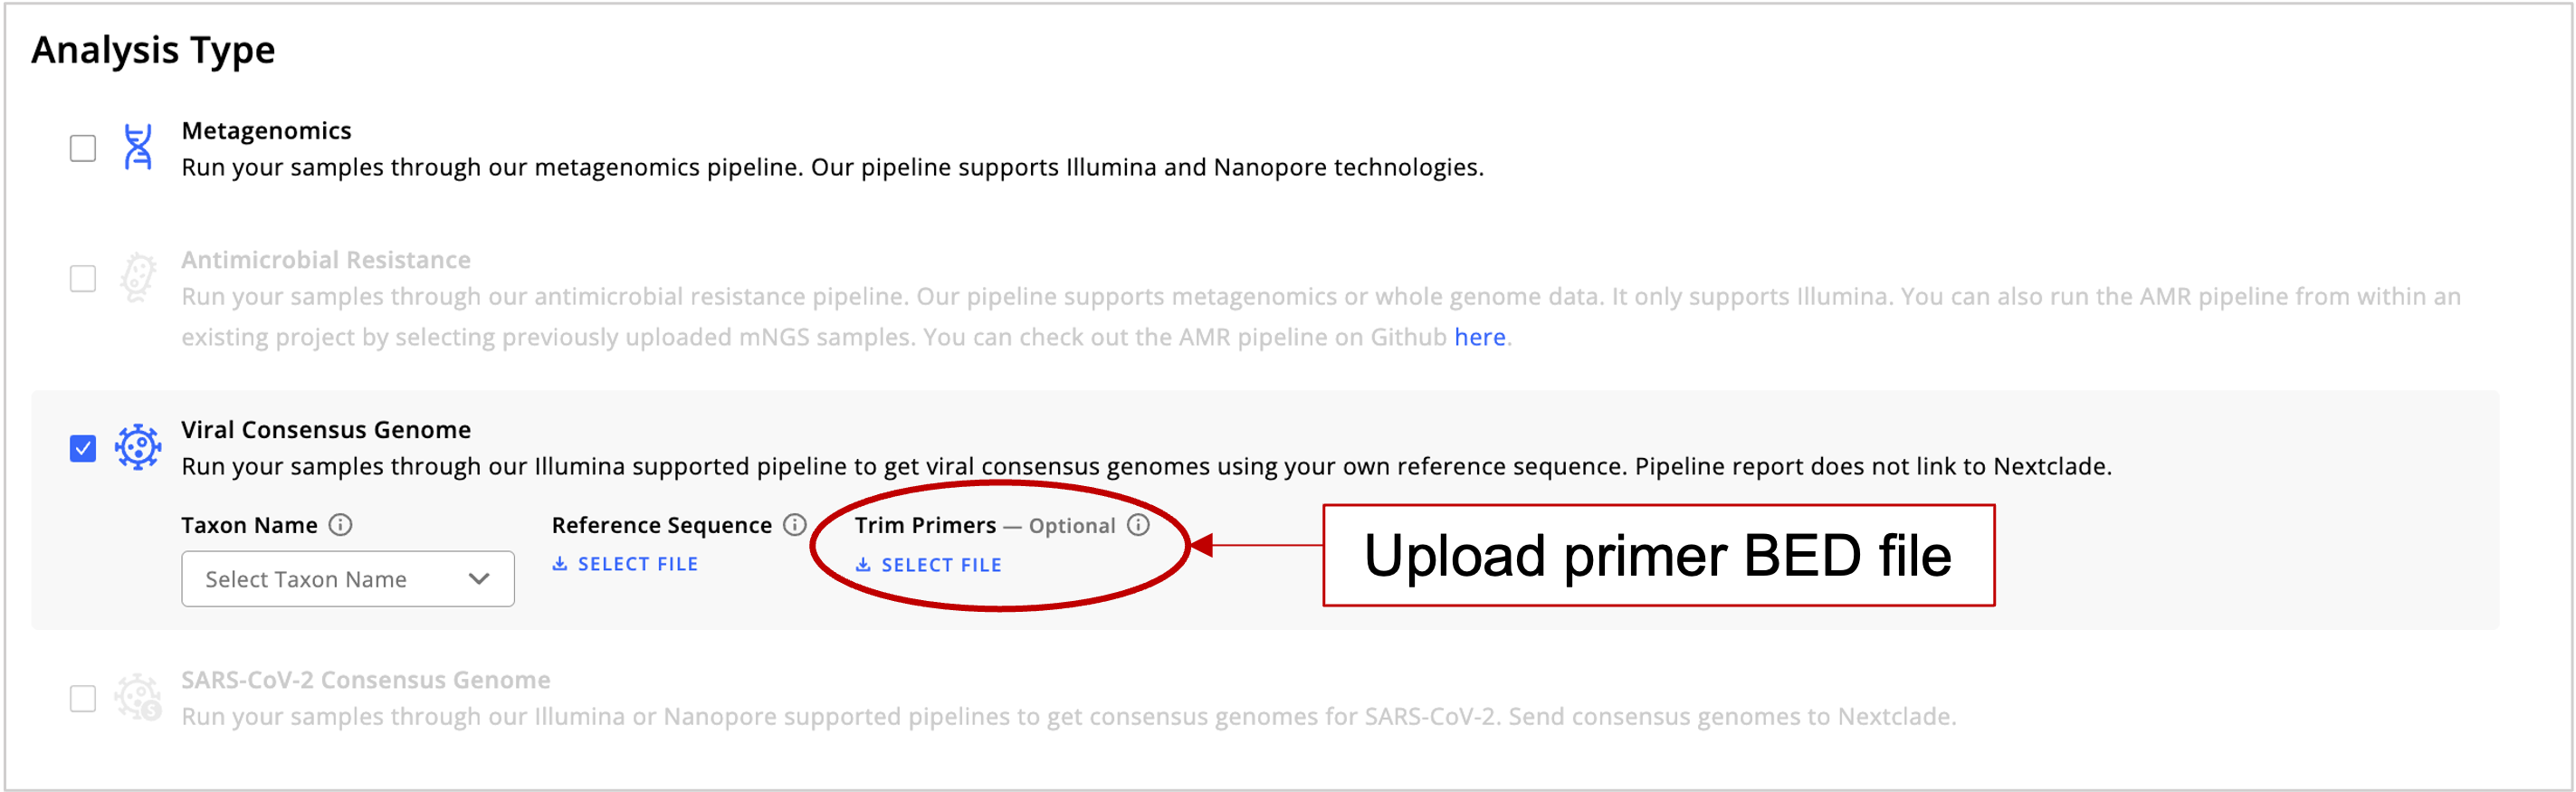
Task: Open the info tooltip next to Taxon Name
Action: coord(341,525)
